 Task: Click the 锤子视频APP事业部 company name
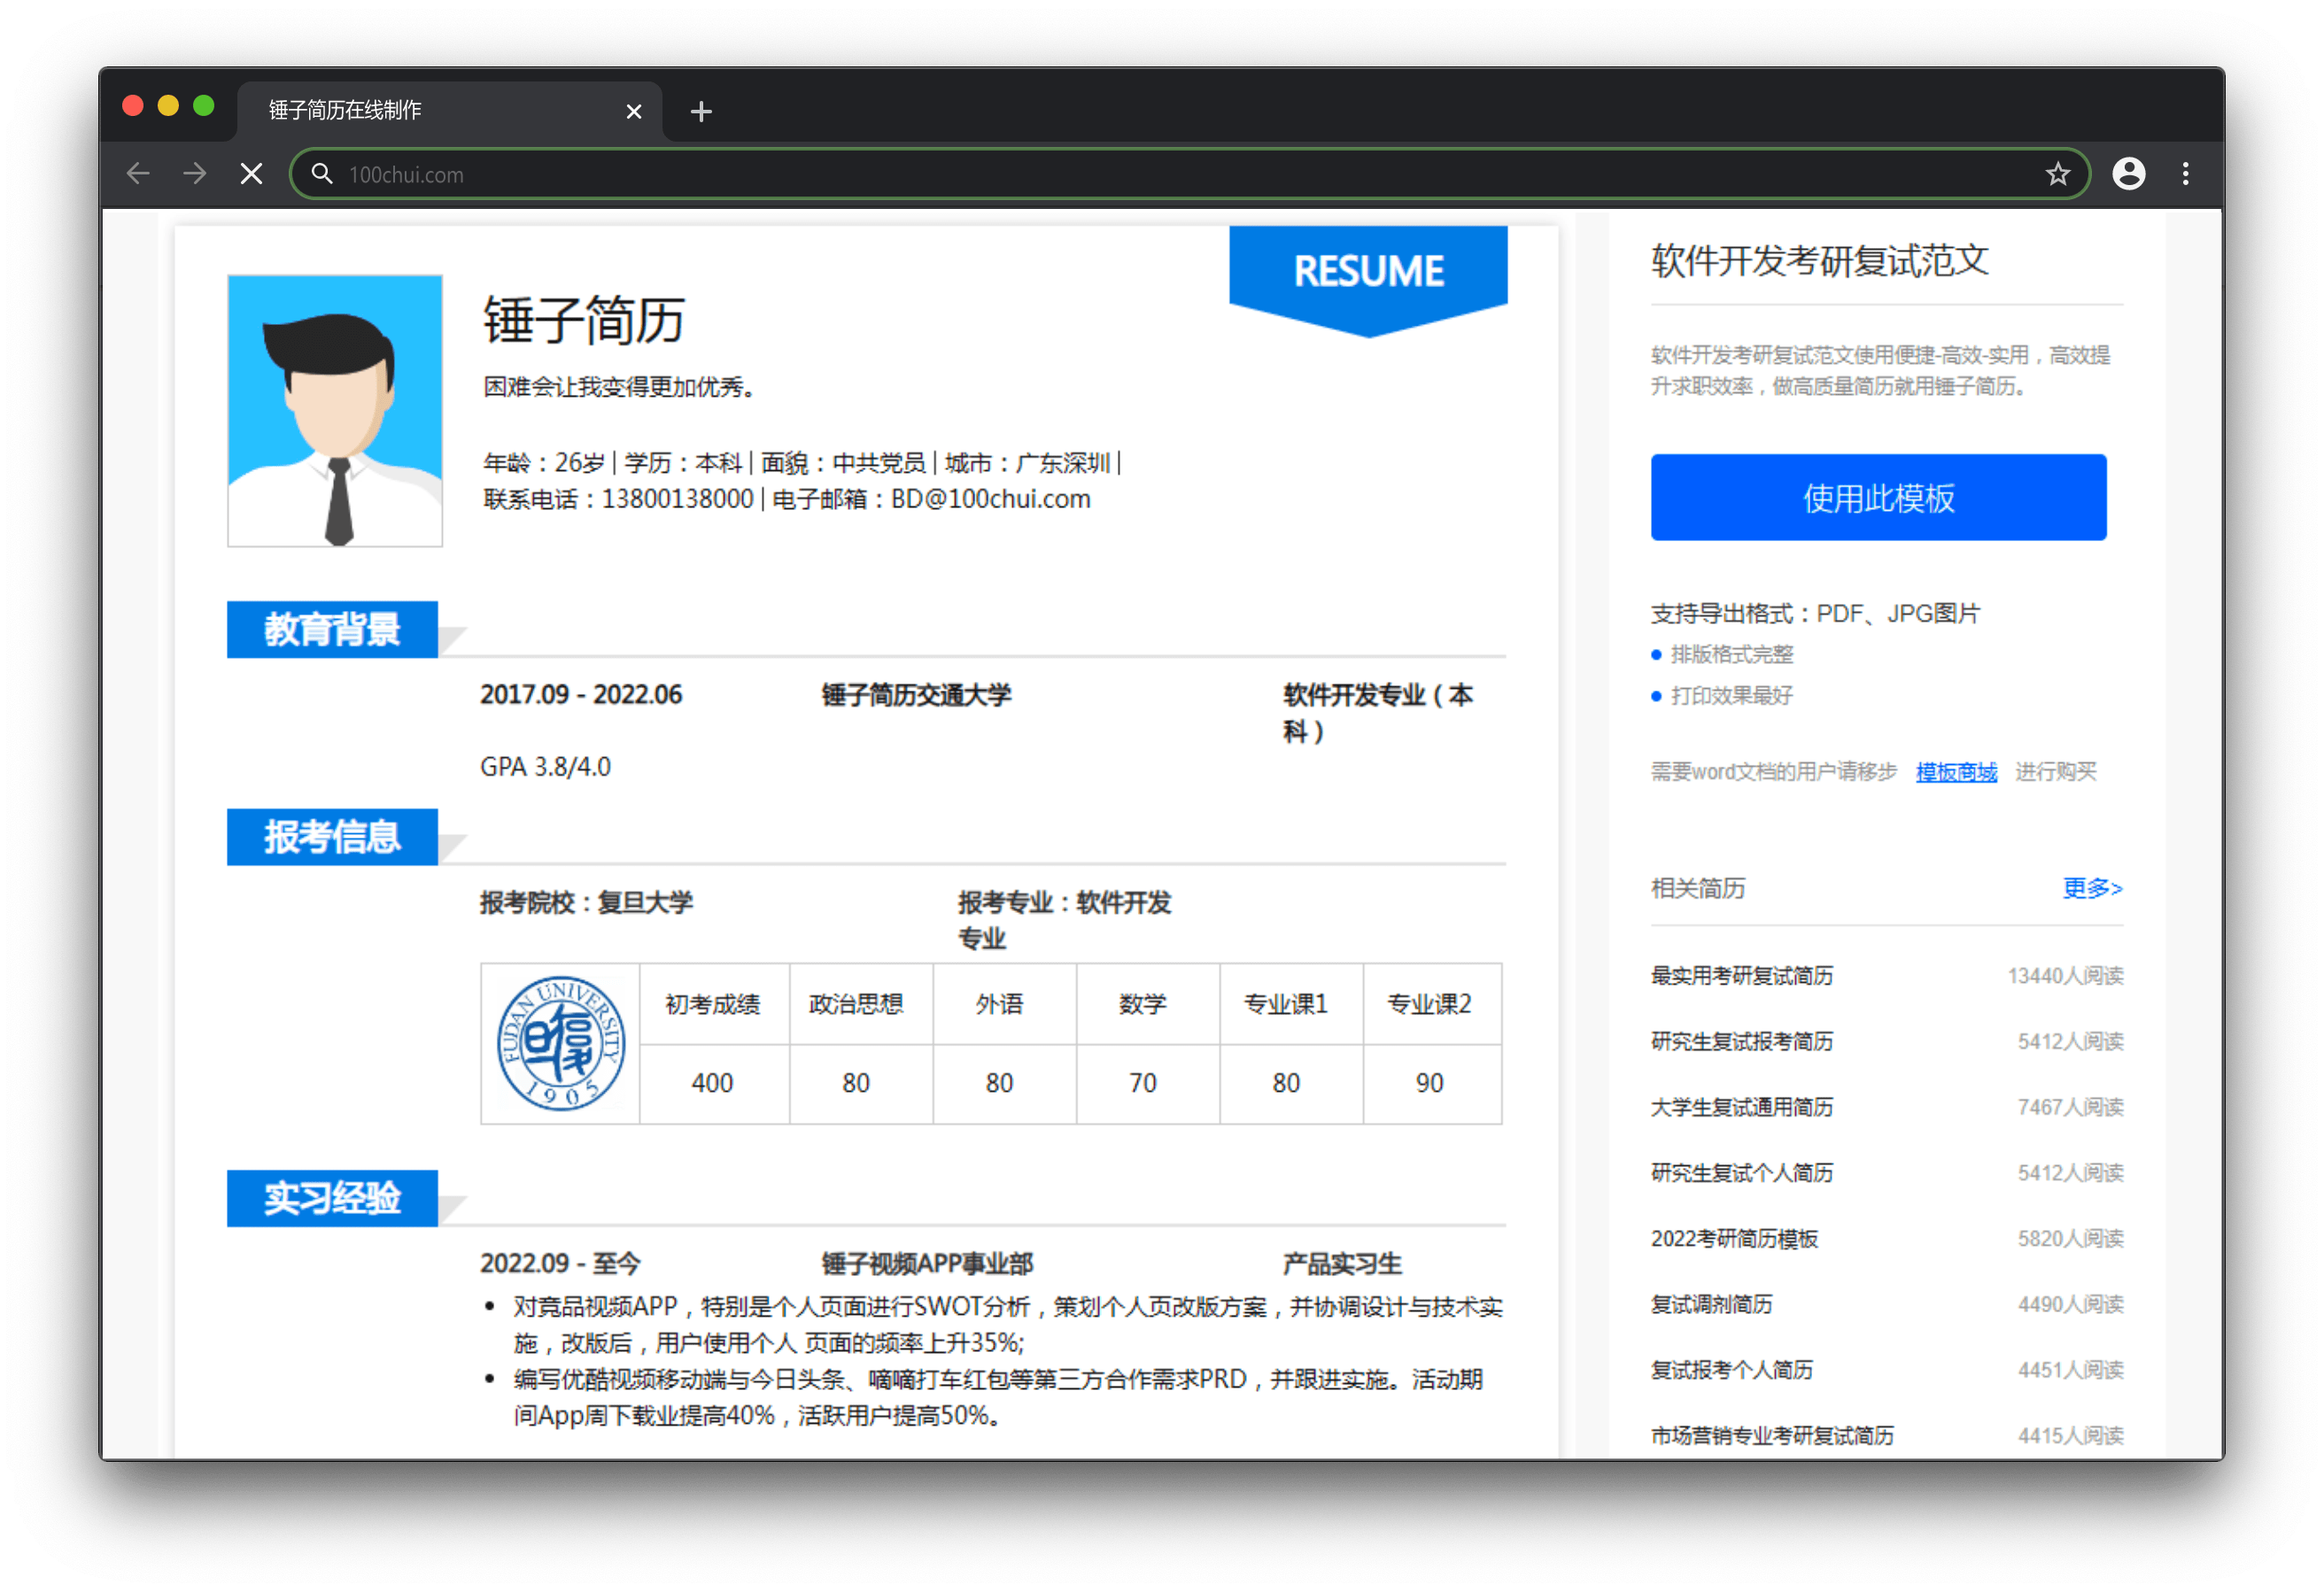(x=927, y=1264)
